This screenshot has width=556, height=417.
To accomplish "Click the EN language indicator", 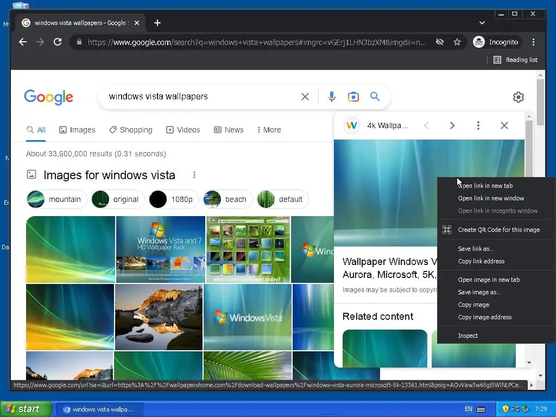I will (469, 409).
